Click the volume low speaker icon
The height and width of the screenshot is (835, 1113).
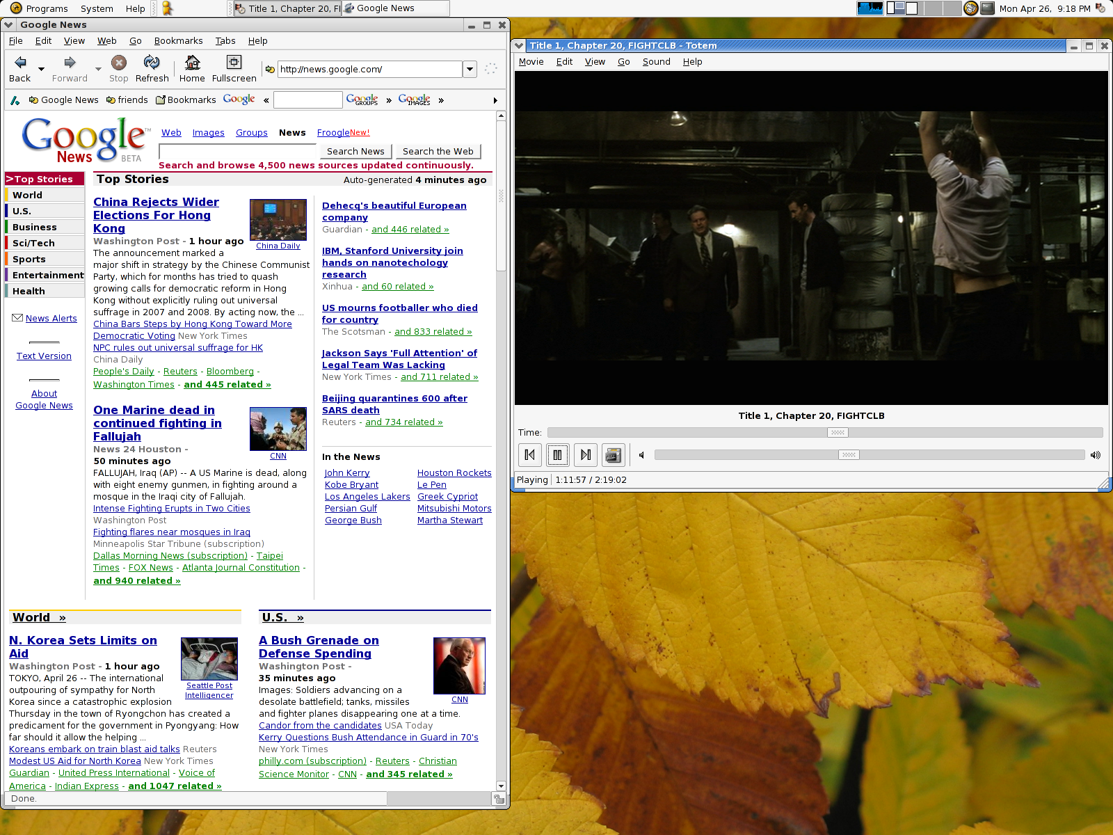click(x=641, y=455)
